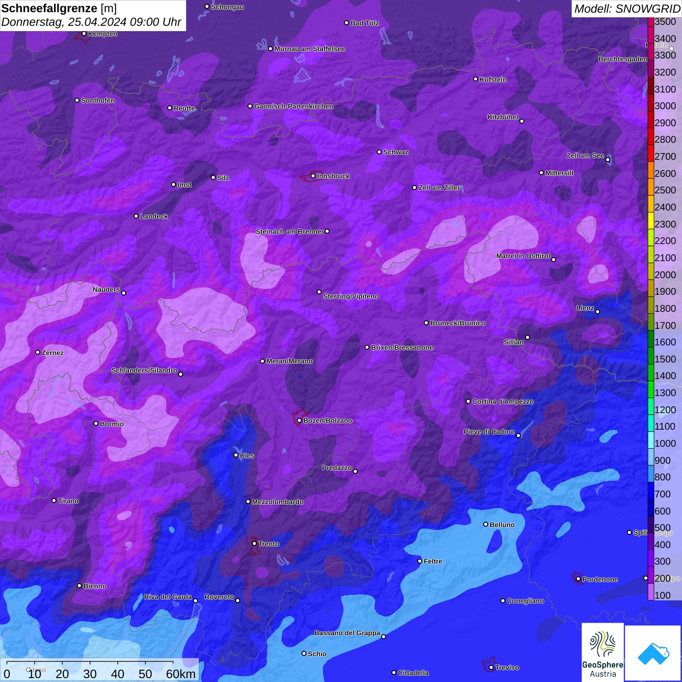The image size is (682, 682).
Task: Select the yellow 2300 m legend color
Action: pyautogui.click(x=651, y=220)
